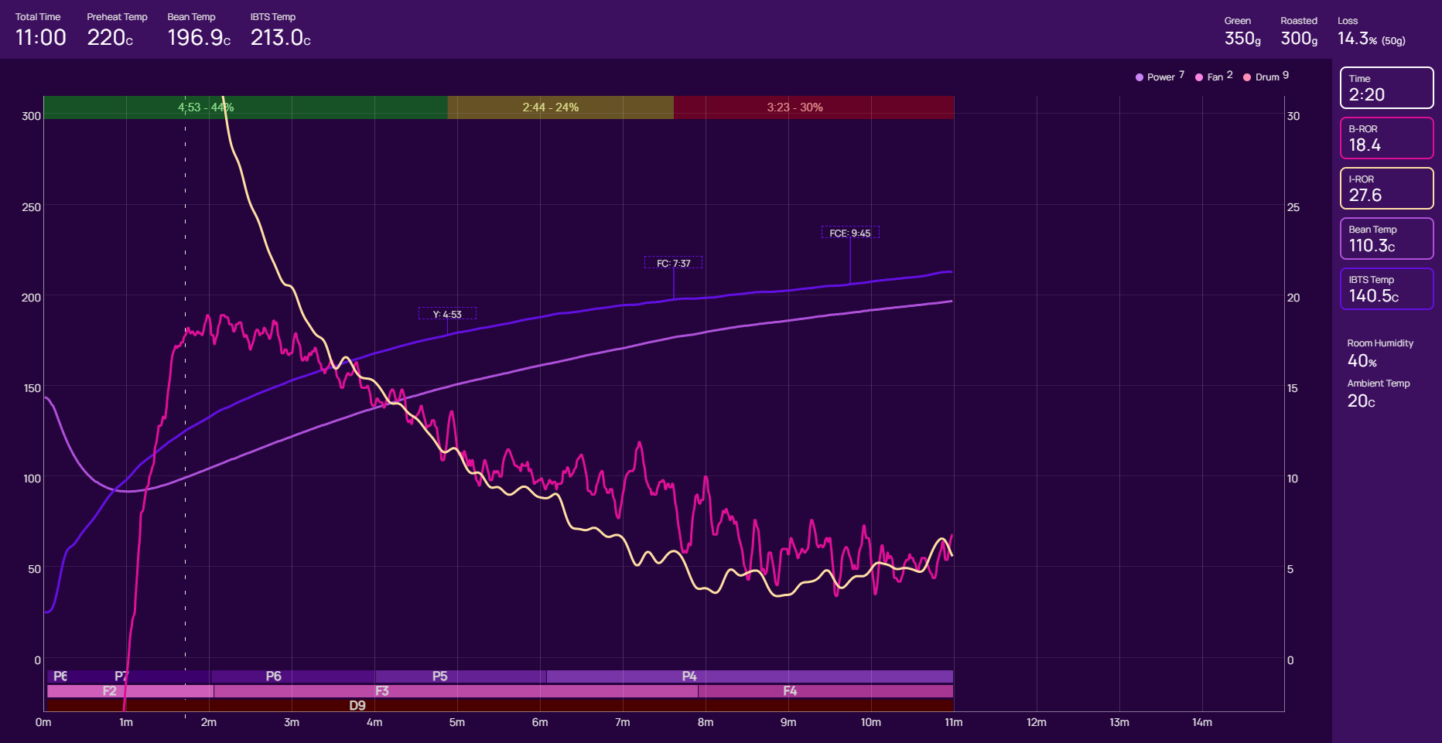Image resolution: width=1442 pixels, height=743 pixels.
Task: Toggle the Drum legend dot
Action: point(1247,77)
